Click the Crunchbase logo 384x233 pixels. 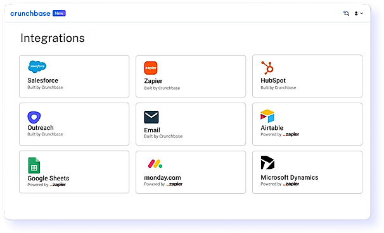(30, 13)
